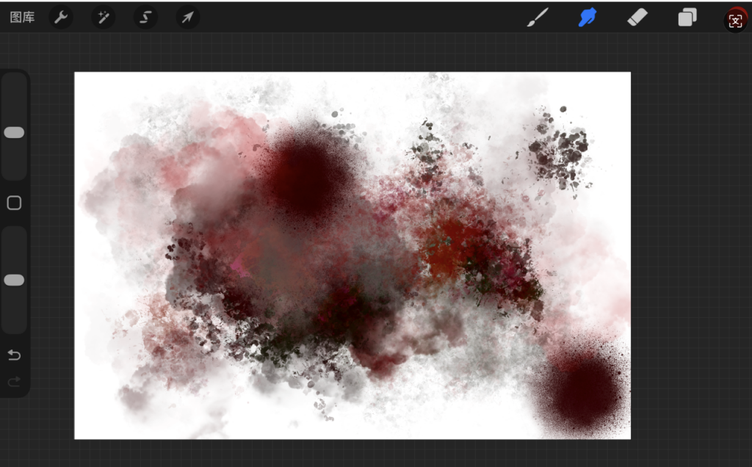
Task: Undo the last stroke
Action: [x=14, y=355]
